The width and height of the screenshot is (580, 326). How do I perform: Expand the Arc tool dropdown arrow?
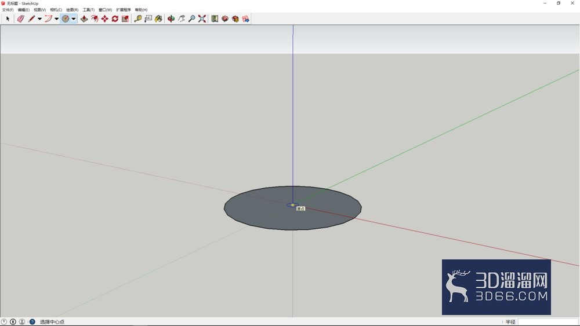click(57, 19)
